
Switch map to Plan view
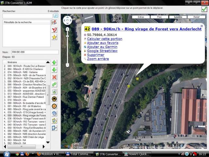[x=160, y=17]
